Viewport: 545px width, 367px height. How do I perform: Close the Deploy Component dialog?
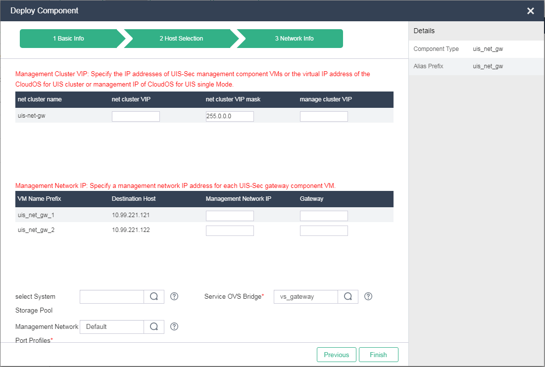pyautogui.click(x=530, y=10)
